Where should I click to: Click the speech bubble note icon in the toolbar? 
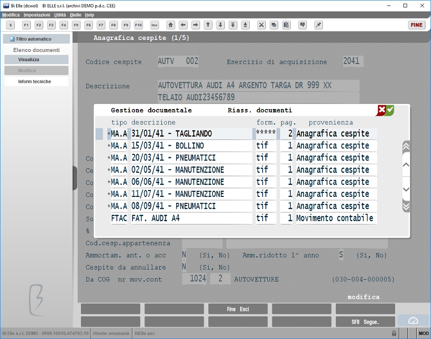pos(302,25)
